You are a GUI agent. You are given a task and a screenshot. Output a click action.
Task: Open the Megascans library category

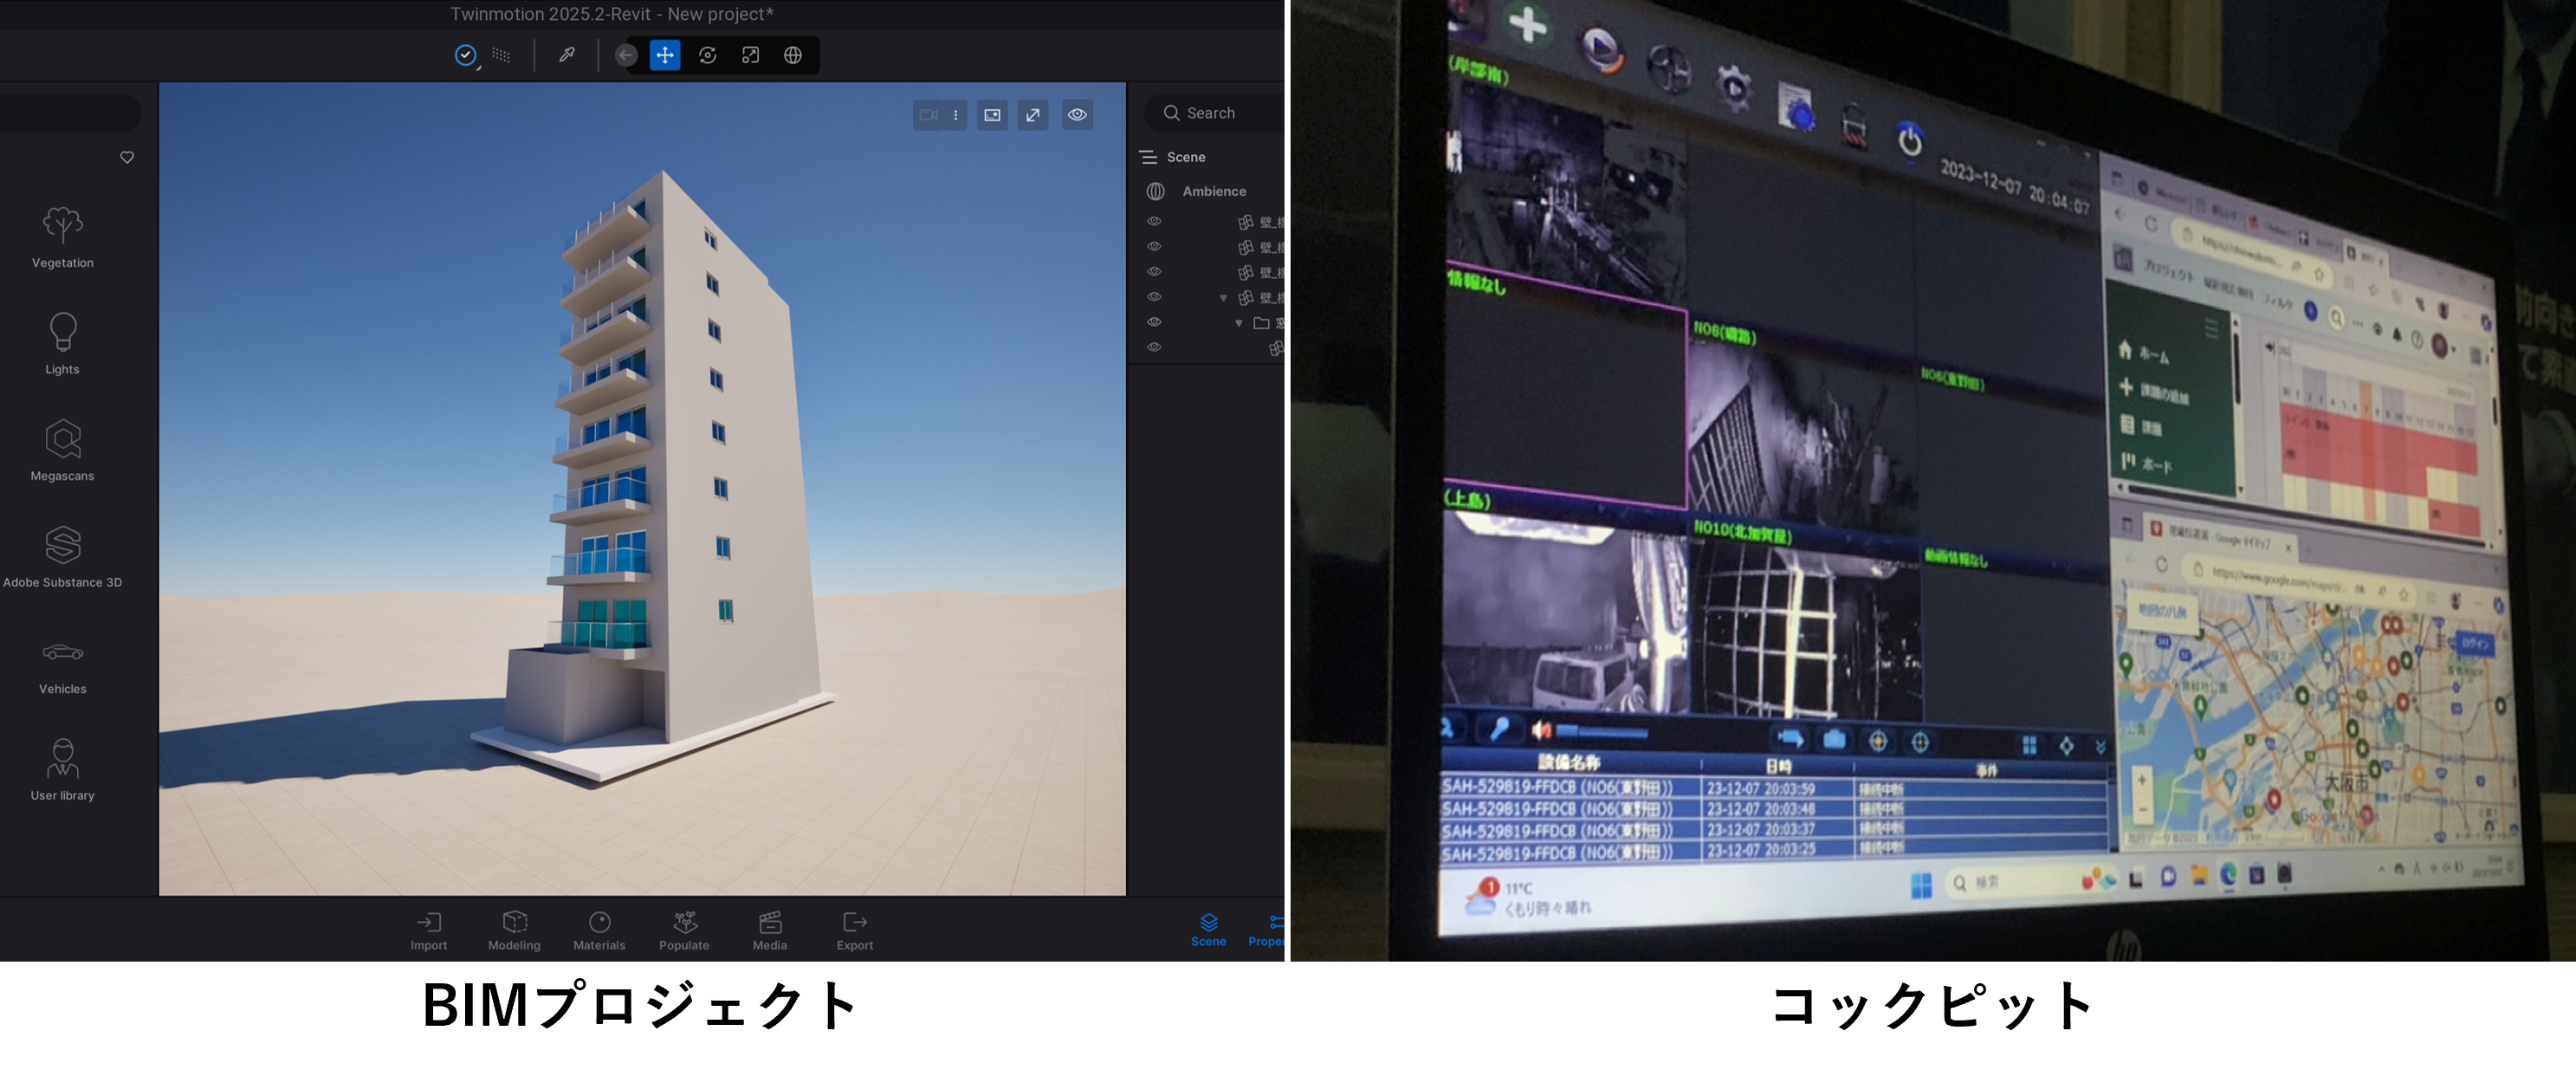coord(62,450)
